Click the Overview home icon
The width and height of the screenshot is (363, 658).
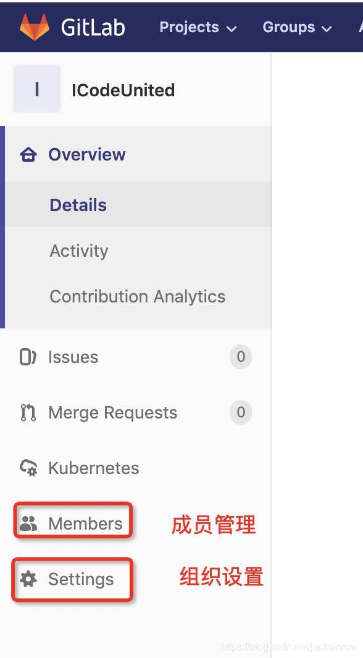[28, 155]
